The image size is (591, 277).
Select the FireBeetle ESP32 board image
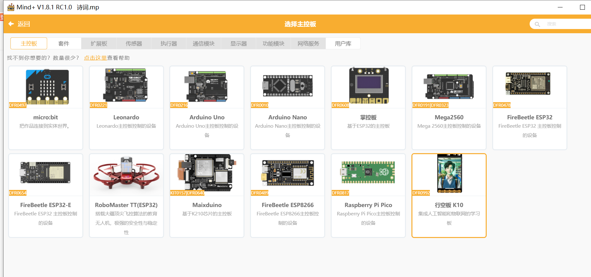coord(528,84)
